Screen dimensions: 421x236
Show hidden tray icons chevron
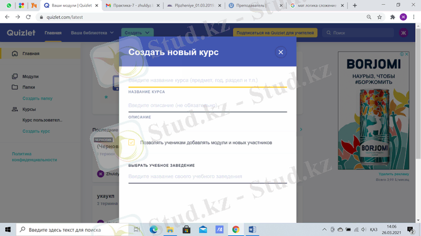(324, 230)
